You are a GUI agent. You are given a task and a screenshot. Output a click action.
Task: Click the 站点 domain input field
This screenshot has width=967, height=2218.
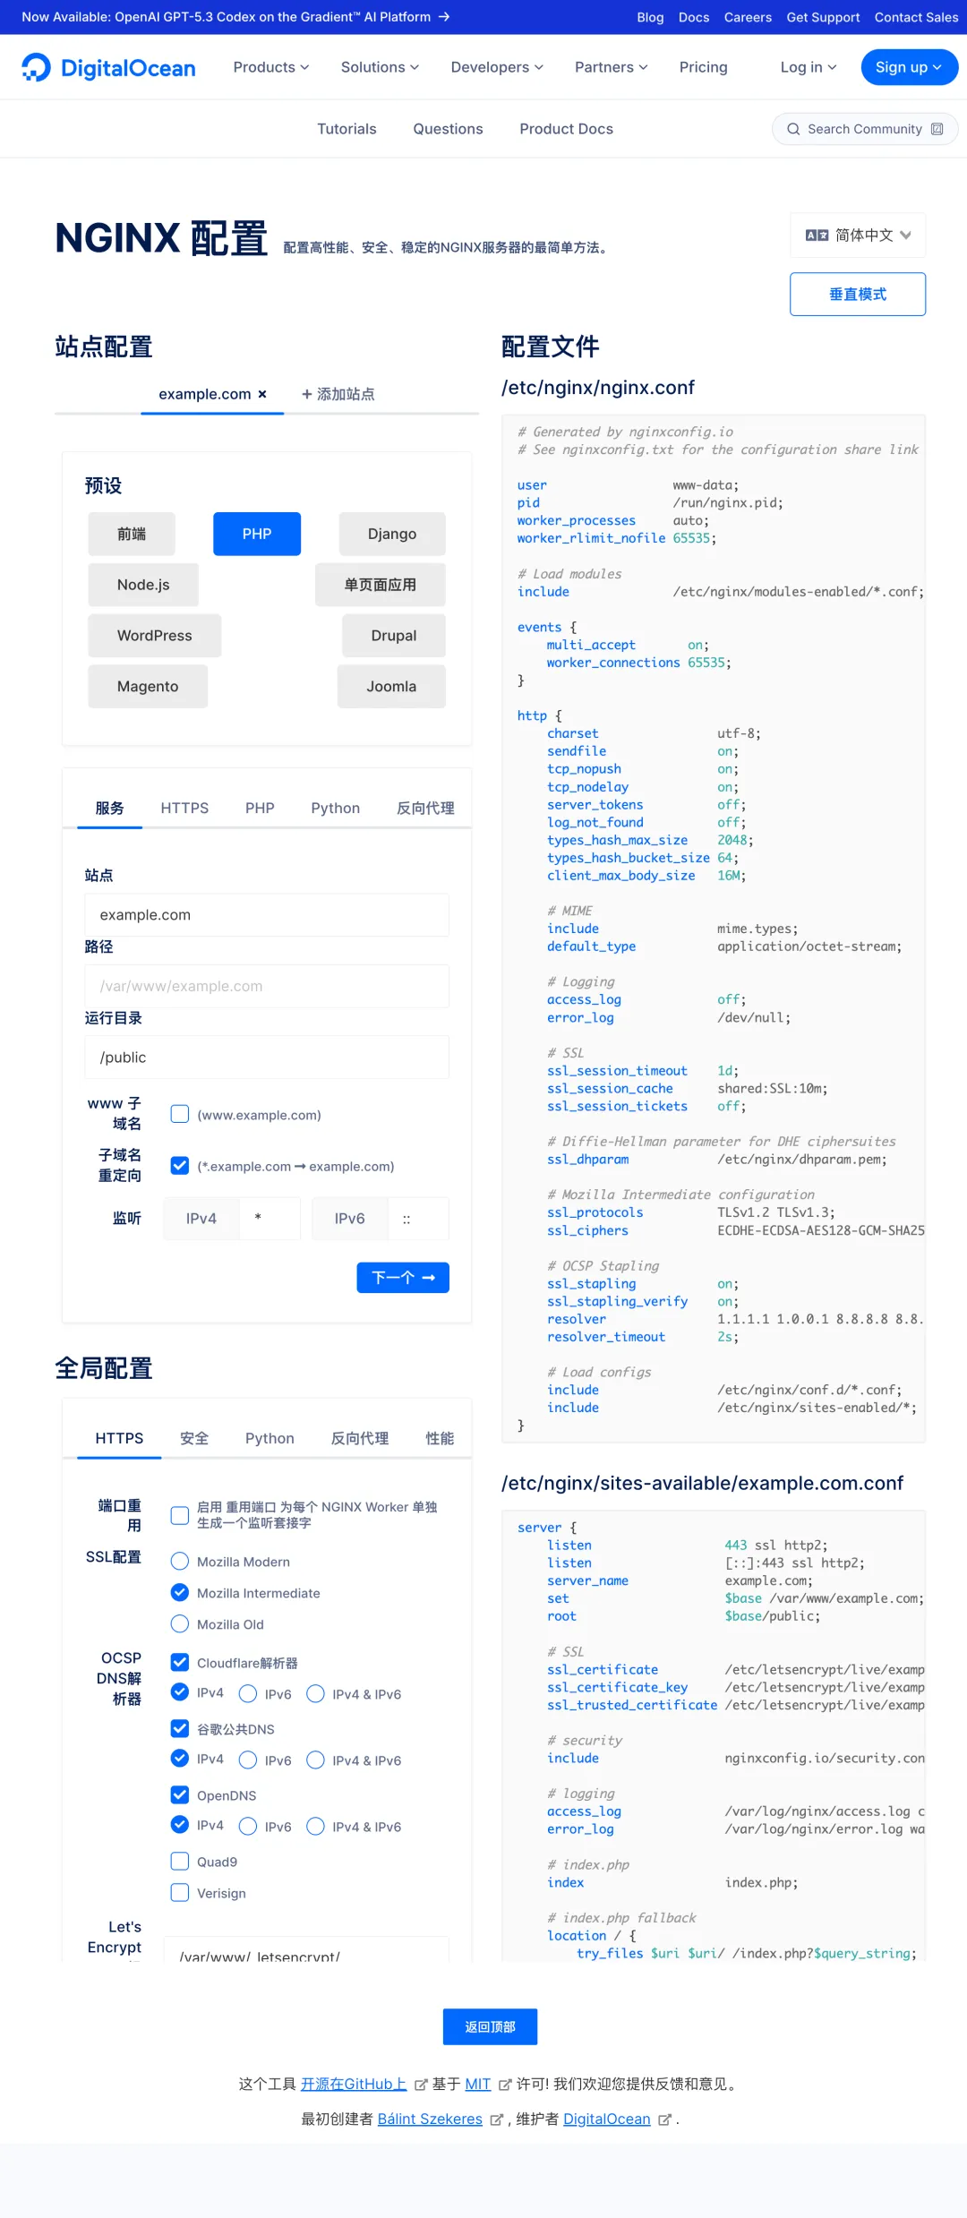click(267, 915)
